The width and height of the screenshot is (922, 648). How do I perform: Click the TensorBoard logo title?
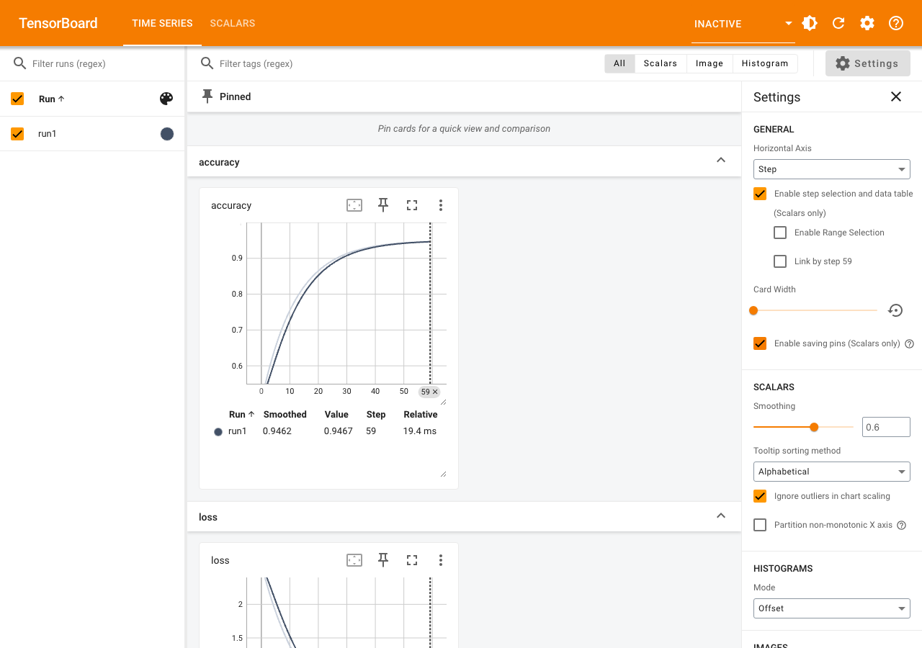[x=58, y=23]
